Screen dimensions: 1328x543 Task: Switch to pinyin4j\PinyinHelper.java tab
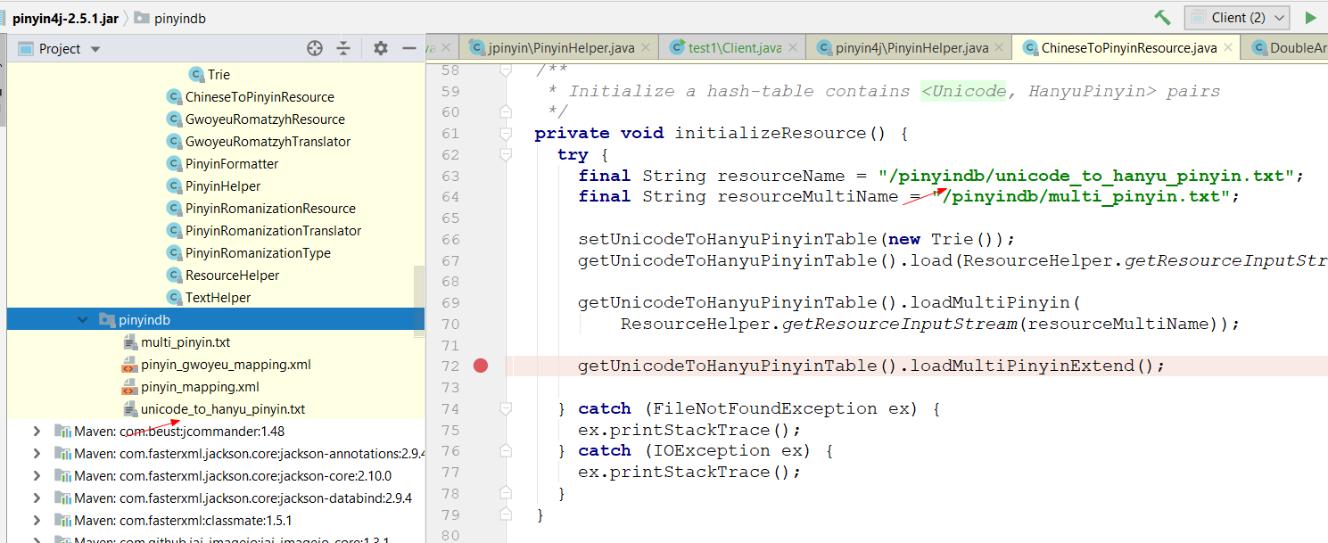(910, 48)
